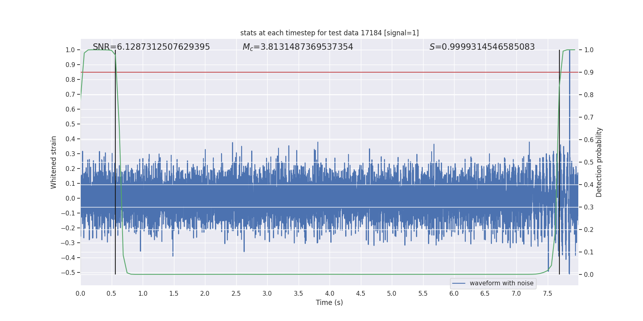
Task: Select the 0.8 tick on Whitened strain axis
Action: point(70,79)
